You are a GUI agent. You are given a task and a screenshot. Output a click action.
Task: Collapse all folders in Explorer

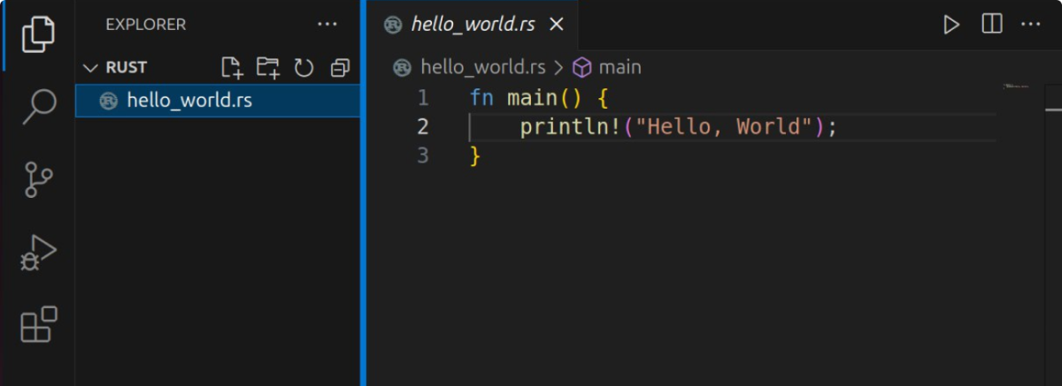[340, 67]
